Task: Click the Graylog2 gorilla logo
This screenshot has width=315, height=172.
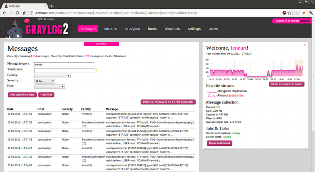Action: 37,29
